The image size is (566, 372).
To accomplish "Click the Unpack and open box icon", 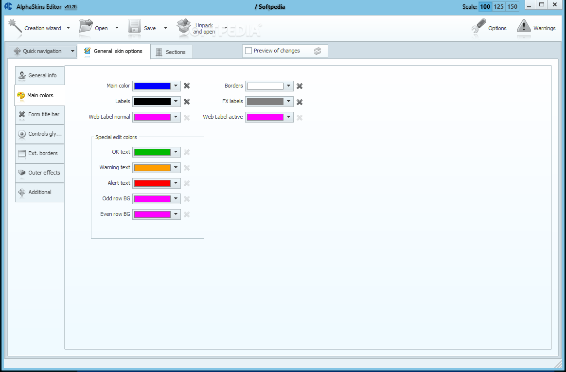I will click(183, 27).
